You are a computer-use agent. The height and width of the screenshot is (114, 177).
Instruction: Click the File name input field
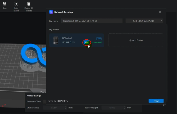pos(92,21)
